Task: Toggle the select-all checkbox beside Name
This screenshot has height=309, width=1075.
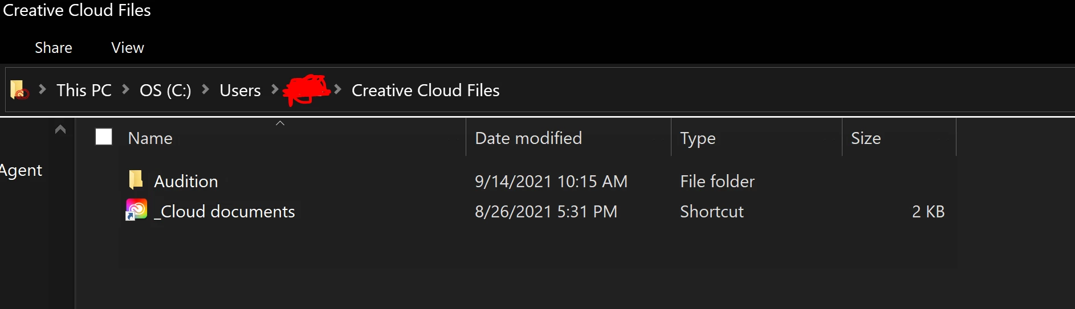Action: point(104,137)
